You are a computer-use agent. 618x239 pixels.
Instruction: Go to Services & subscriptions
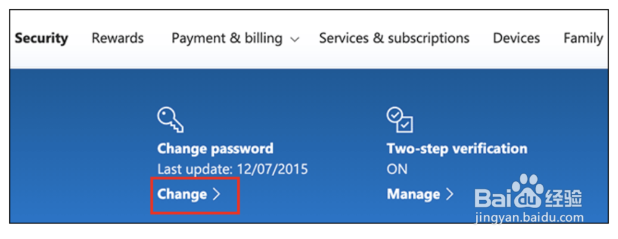point(394,38)
